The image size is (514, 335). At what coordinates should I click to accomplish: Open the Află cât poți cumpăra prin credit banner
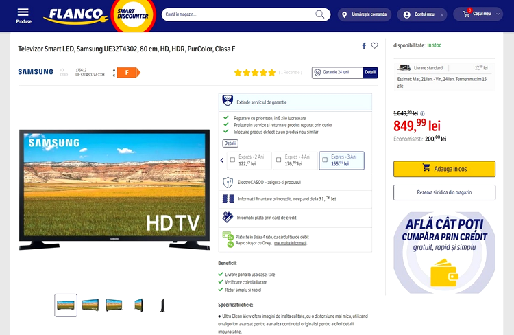click(444, 253)
